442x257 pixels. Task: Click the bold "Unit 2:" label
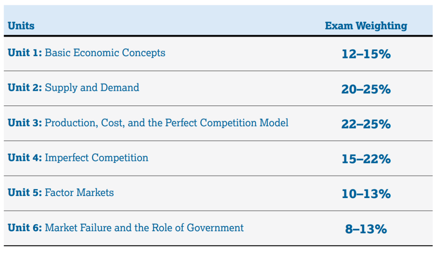[x=25, y=88]
